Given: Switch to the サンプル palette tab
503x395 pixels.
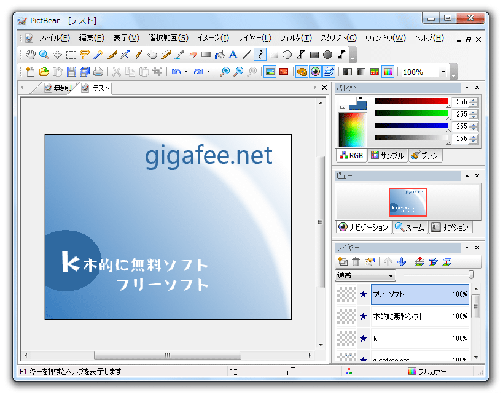Looking at the screenshot, I should (387, 155).
